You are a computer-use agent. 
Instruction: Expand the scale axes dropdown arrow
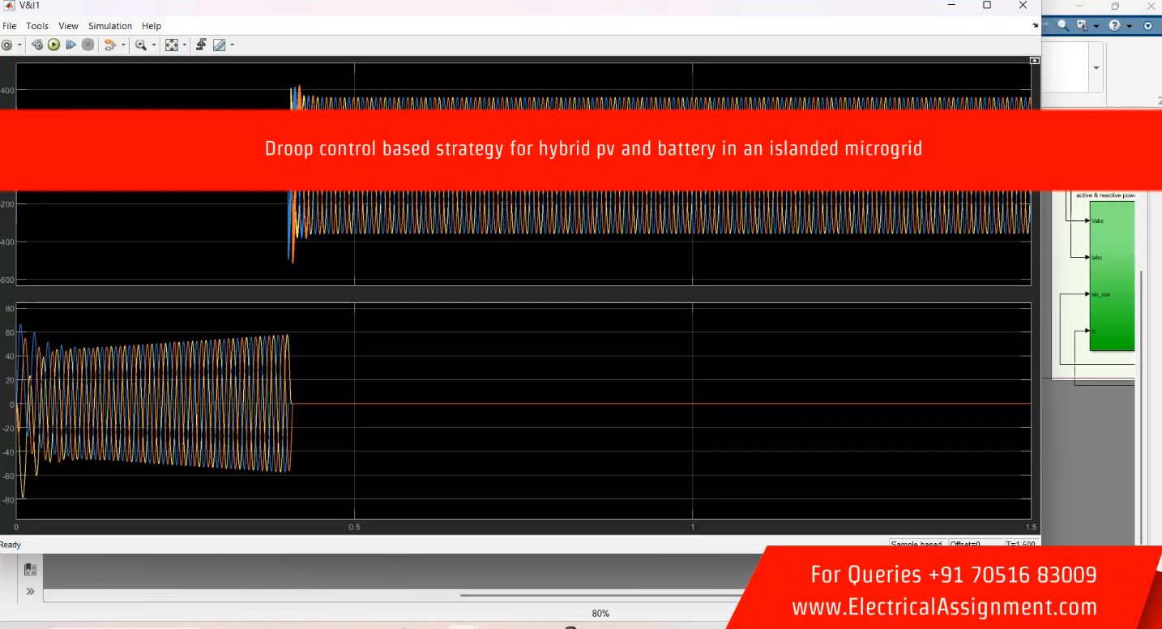click(x=184, y=44)
